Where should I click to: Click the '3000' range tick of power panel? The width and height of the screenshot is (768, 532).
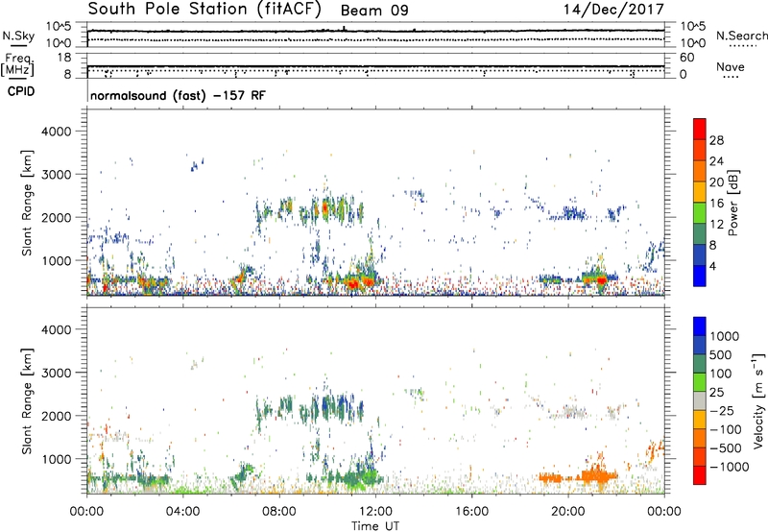point(56,175)
